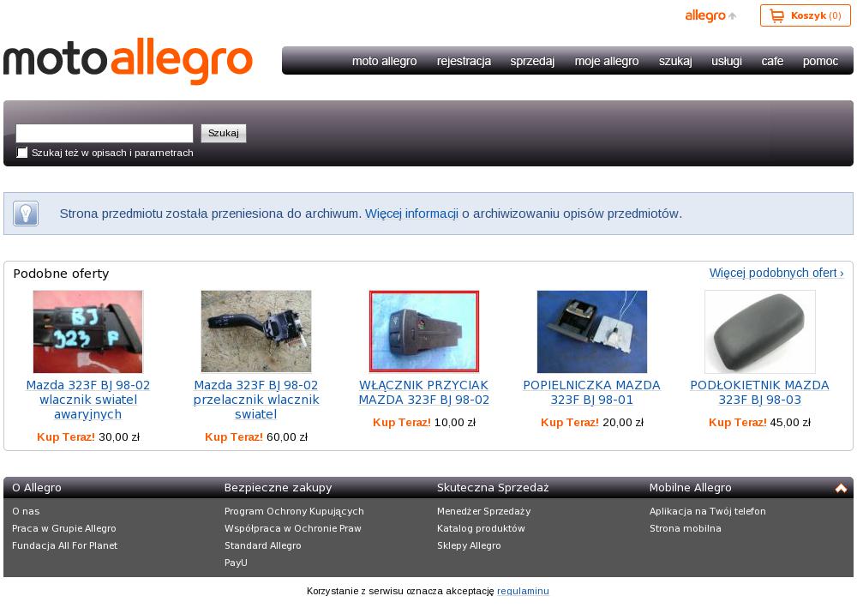Click the lightbulb info icon
857x608 pixels.
[x=27, y=214]
